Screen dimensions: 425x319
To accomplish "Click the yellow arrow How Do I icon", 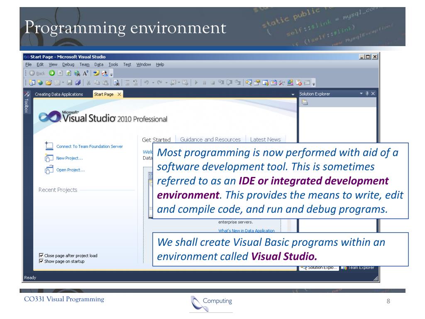I will pyautogui.click(x=96, y=73).
